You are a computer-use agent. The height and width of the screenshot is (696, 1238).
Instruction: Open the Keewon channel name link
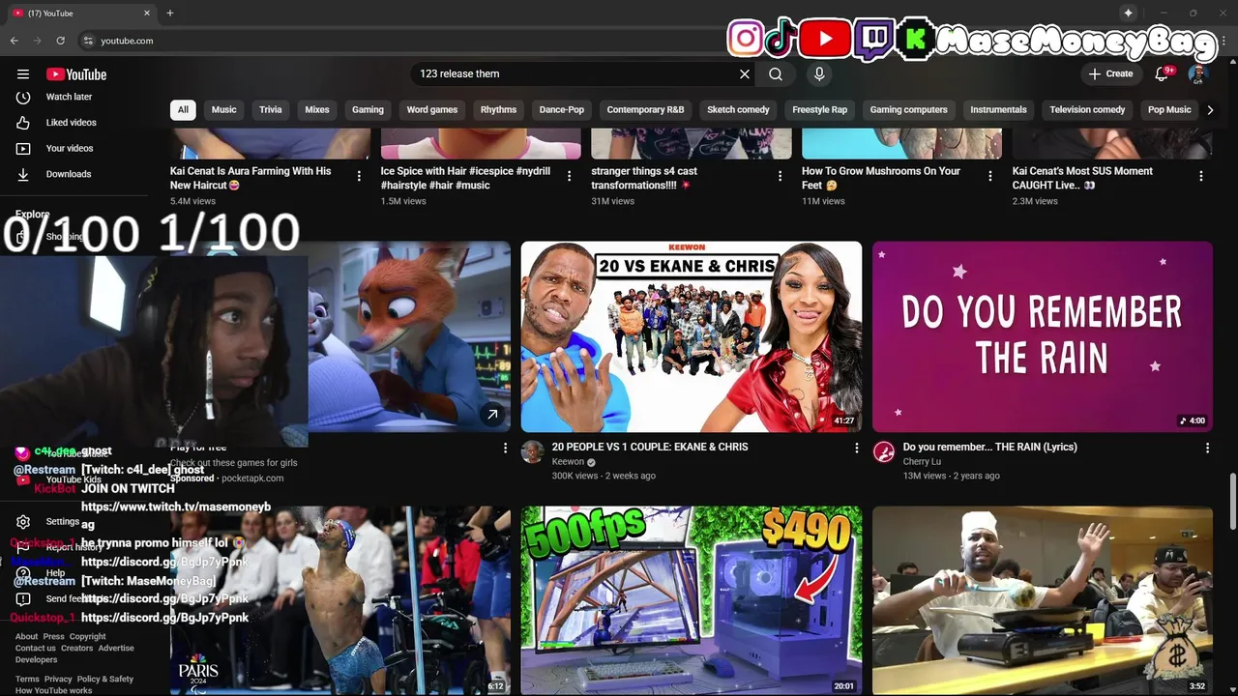[x=568, y=462]
